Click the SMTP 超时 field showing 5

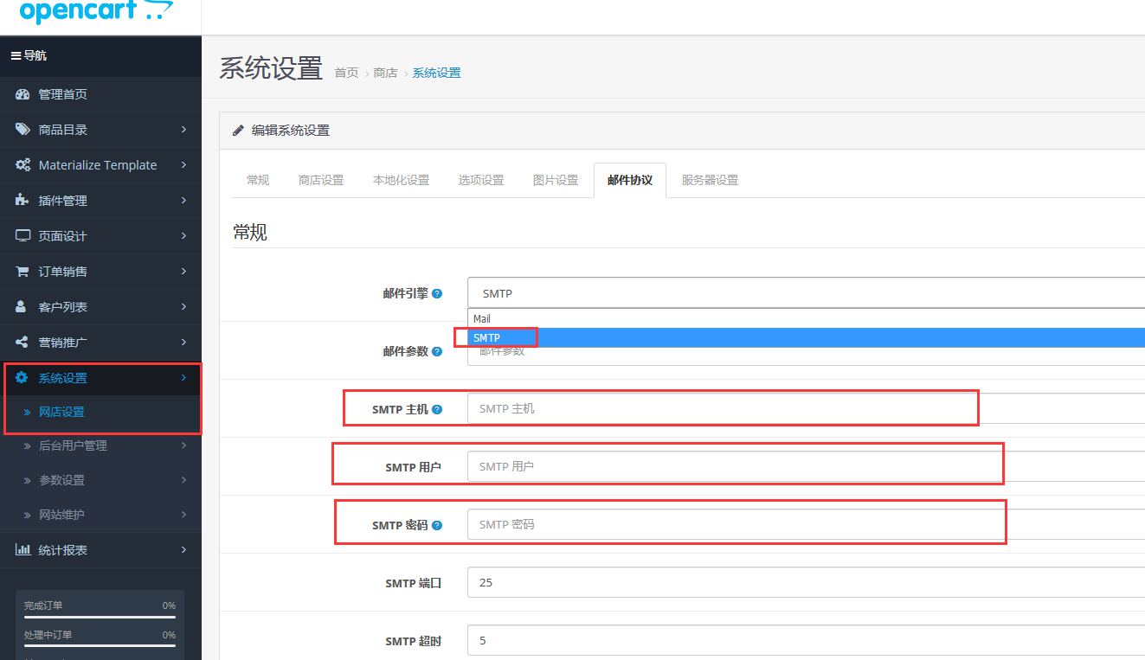(x=806, y=641)
